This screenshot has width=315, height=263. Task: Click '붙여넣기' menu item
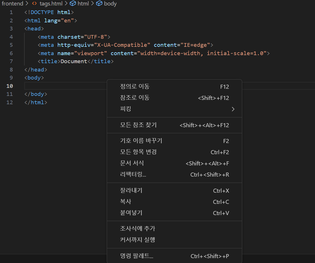point(174,213)
